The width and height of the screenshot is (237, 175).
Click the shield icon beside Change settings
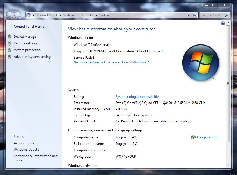pyautogui.click(x=192, y=137)
